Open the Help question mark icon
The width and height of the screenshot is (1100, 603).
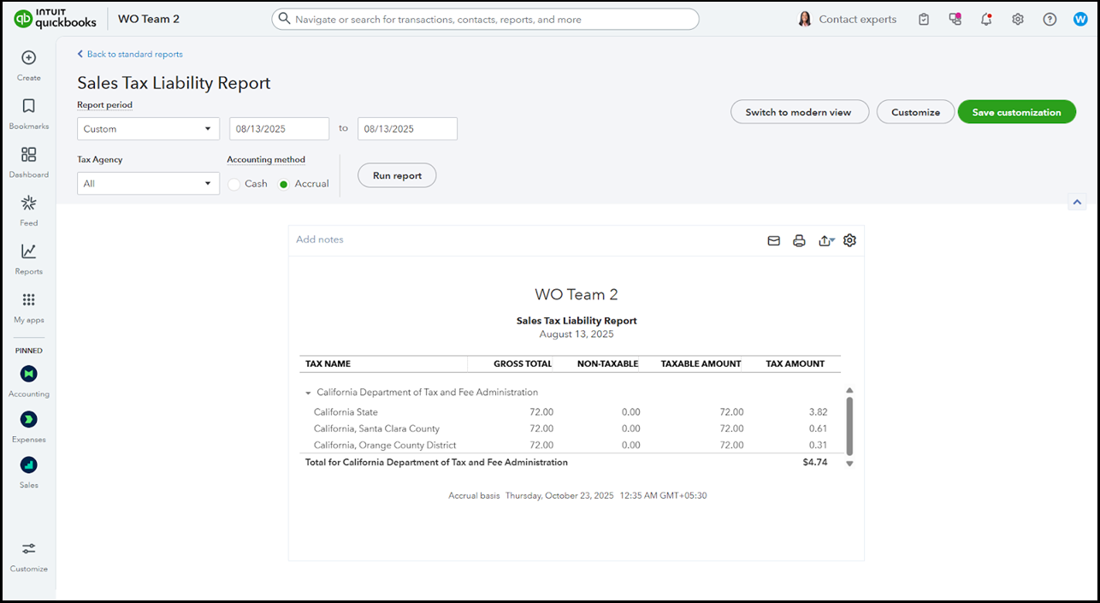[x=1050, y=19]
